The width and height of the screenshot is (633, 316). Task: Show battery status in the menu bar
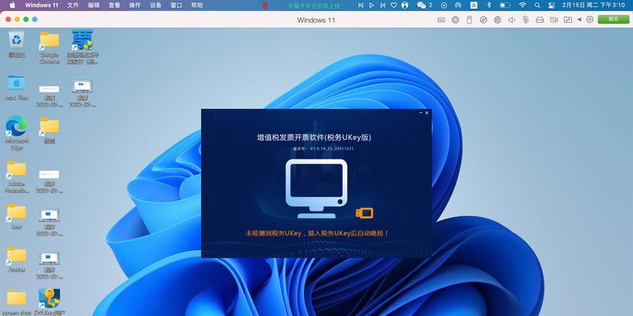[x=505, y=6]
